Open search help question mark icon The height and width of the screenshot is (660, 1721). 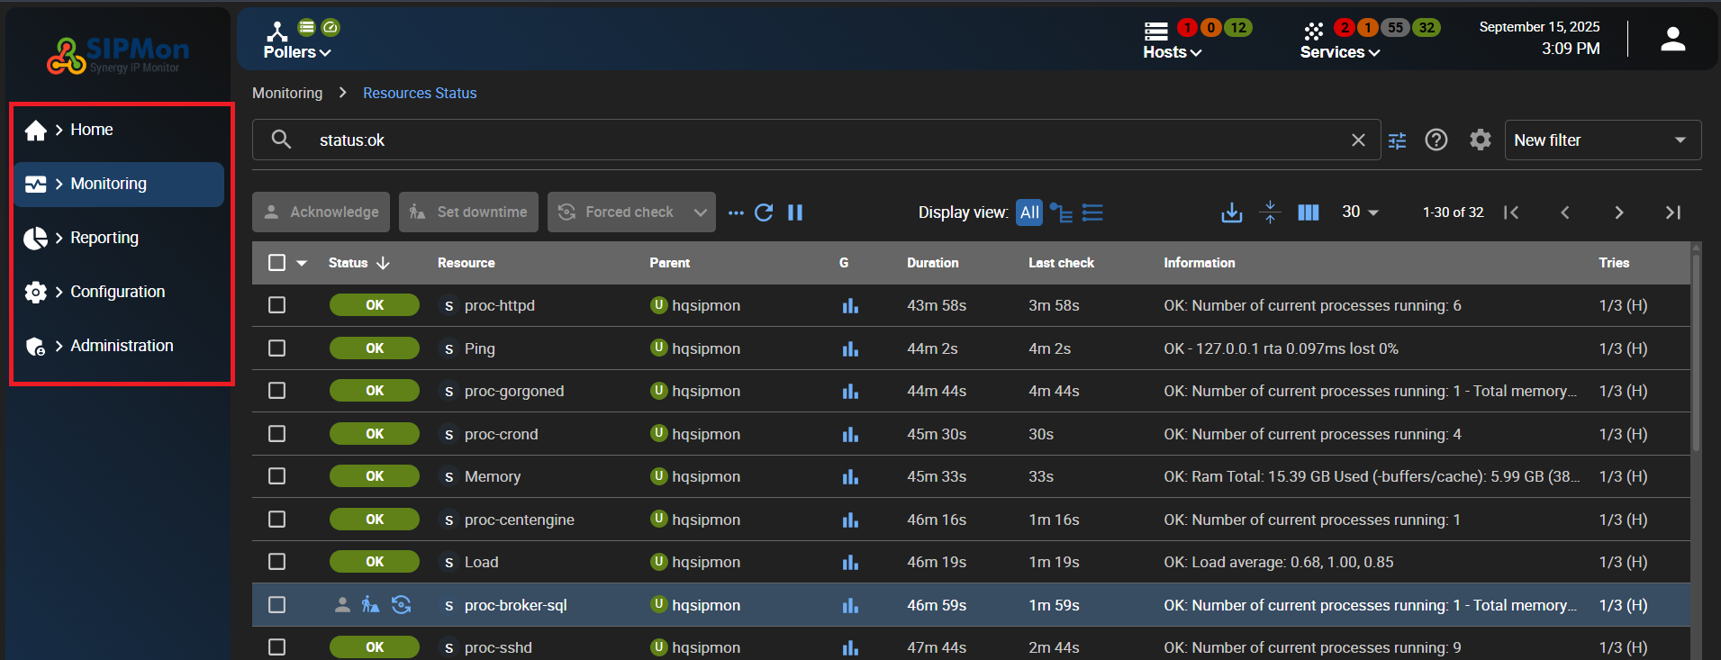1436,140
